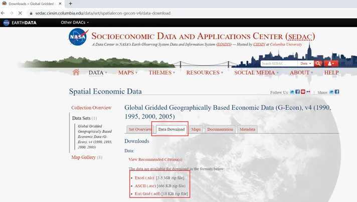Go to the SEDAC home page via house icon
Image resolution: width=357 pixels, height=202 pixels.
coord(76,72)
